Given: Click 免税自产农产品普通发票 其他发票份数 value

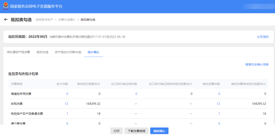Looking at the screenshot, I should point(219,114).
